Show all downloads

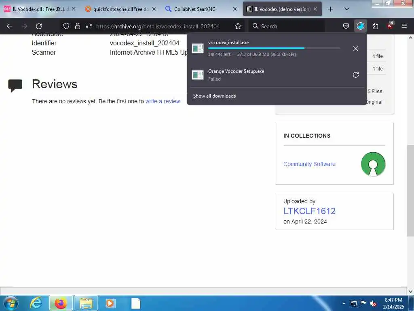click(214, 96)
